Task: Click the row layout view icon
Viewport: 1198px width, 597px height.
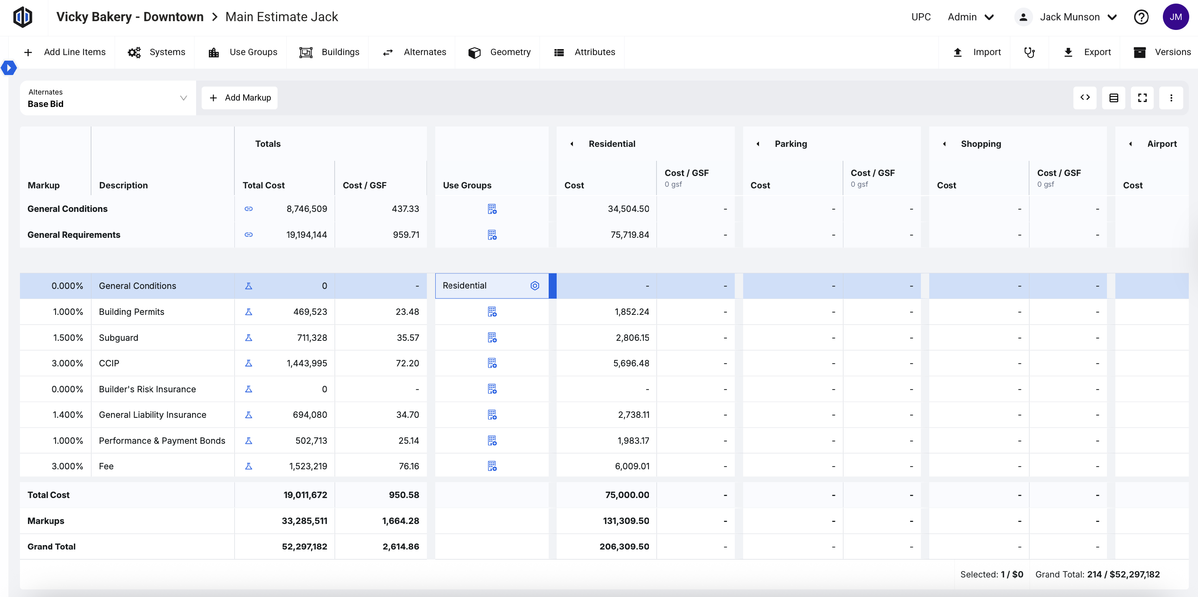Action: point(1113,97)
